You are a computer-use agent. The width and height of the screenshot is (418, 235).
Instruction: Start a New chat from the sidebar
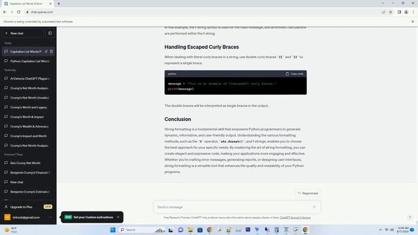(23, 33)
